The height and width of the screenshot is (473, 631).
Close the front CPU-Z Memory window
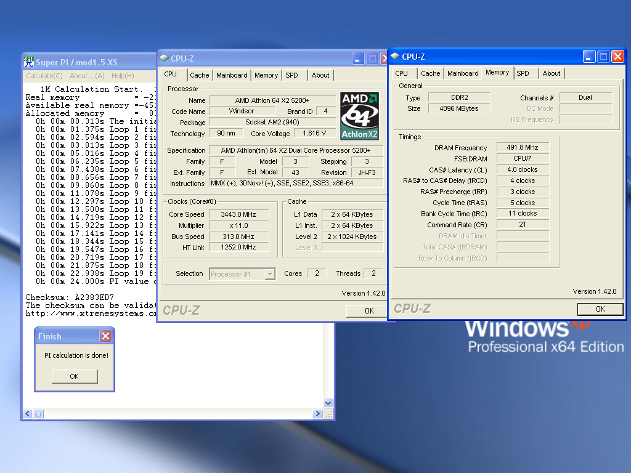(x=617, y=57)
